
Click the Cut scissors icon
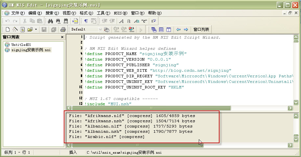coord(25,21)
